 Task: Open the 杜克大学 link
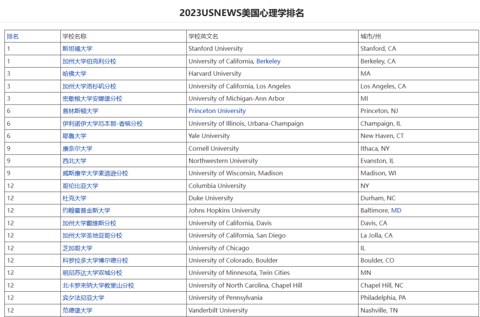point(74,198)
